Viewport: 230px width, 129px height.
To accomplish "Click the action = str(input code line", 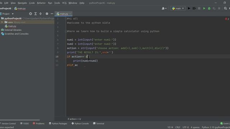I will coord(118,48).
